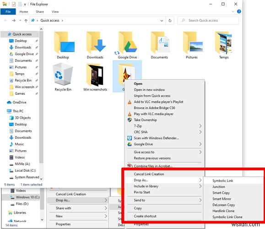Choose Open in the context menu
Image resolution: width=265 pixels, height=229 pixels.
tap(138, 83)
